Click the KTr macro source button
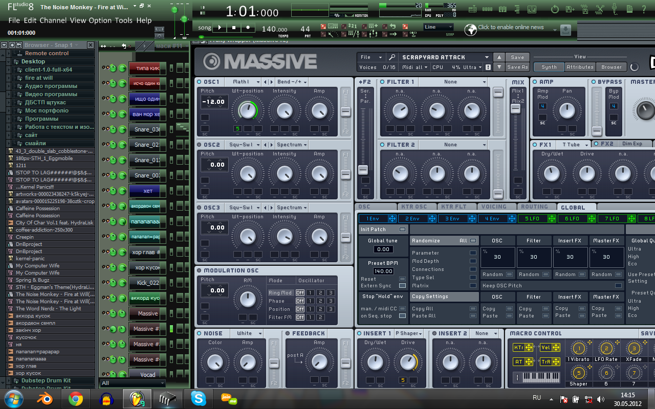This screenshot has width=655, height=409. point(522,348)
